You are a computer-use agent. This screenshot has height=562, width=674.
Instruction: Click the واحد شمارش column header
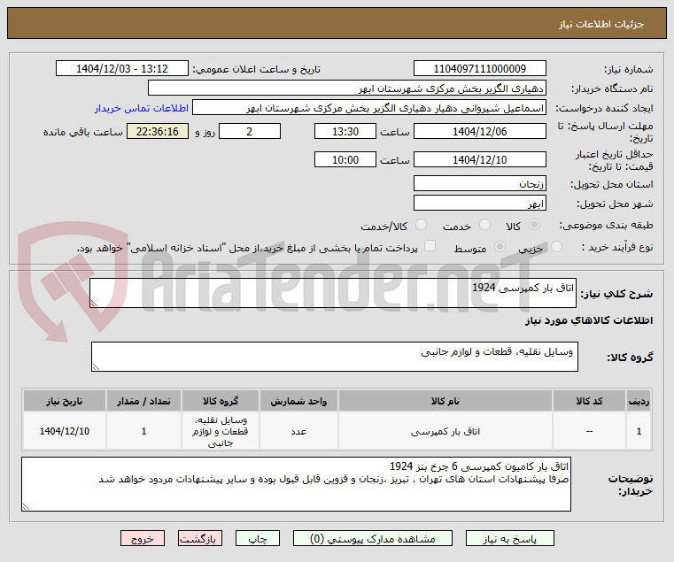coord(298,401)
